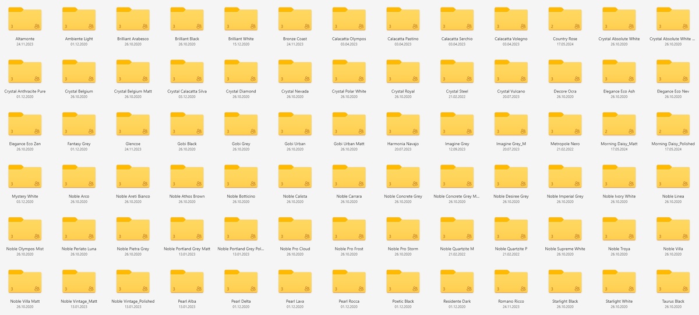Open the Crystal Anthracite Pure folder

point(24,71)
